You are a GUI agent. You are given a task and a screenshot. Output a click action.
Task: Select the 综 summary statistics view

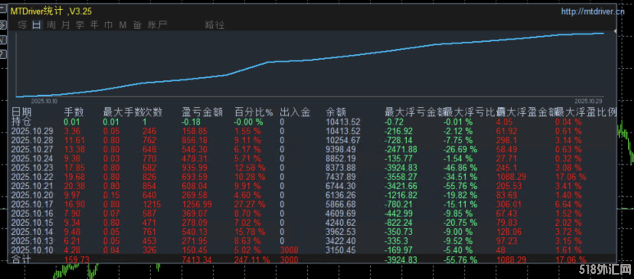point(21,25)
